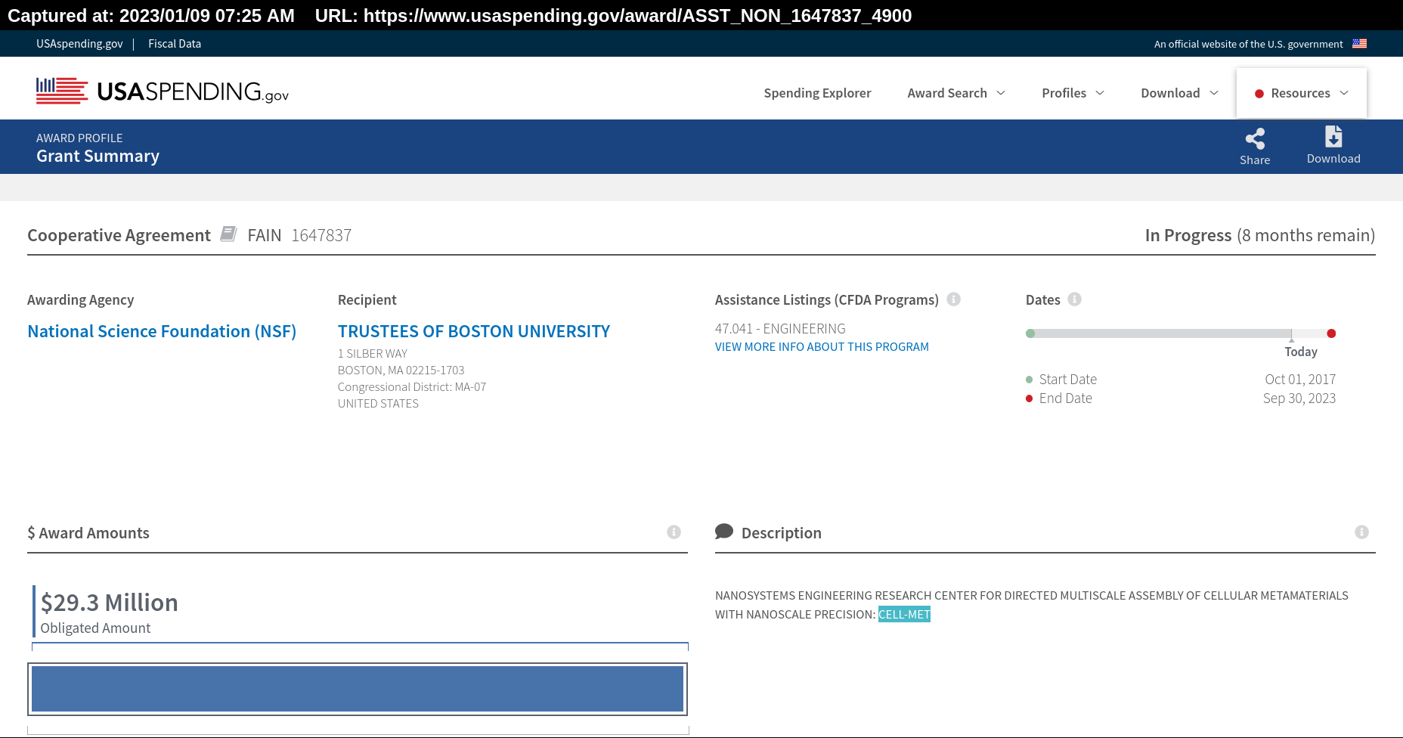Click the $29.3 Million obligated amount
The width and height of the screenshot is (1403, 738).
110,603
